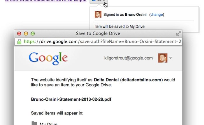The height and width of the screenshot is (125, 204).
Task: Click the account profile photo in header
Action: (x=163, y=58)
